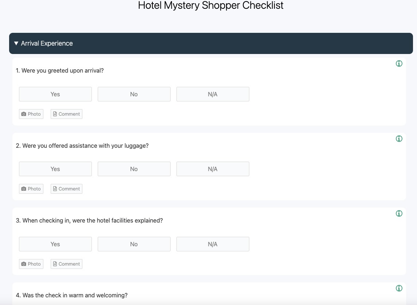Mark N/A for the facilities explained question
The width and height of the screenshot is (417, 305).
[213, 244]
